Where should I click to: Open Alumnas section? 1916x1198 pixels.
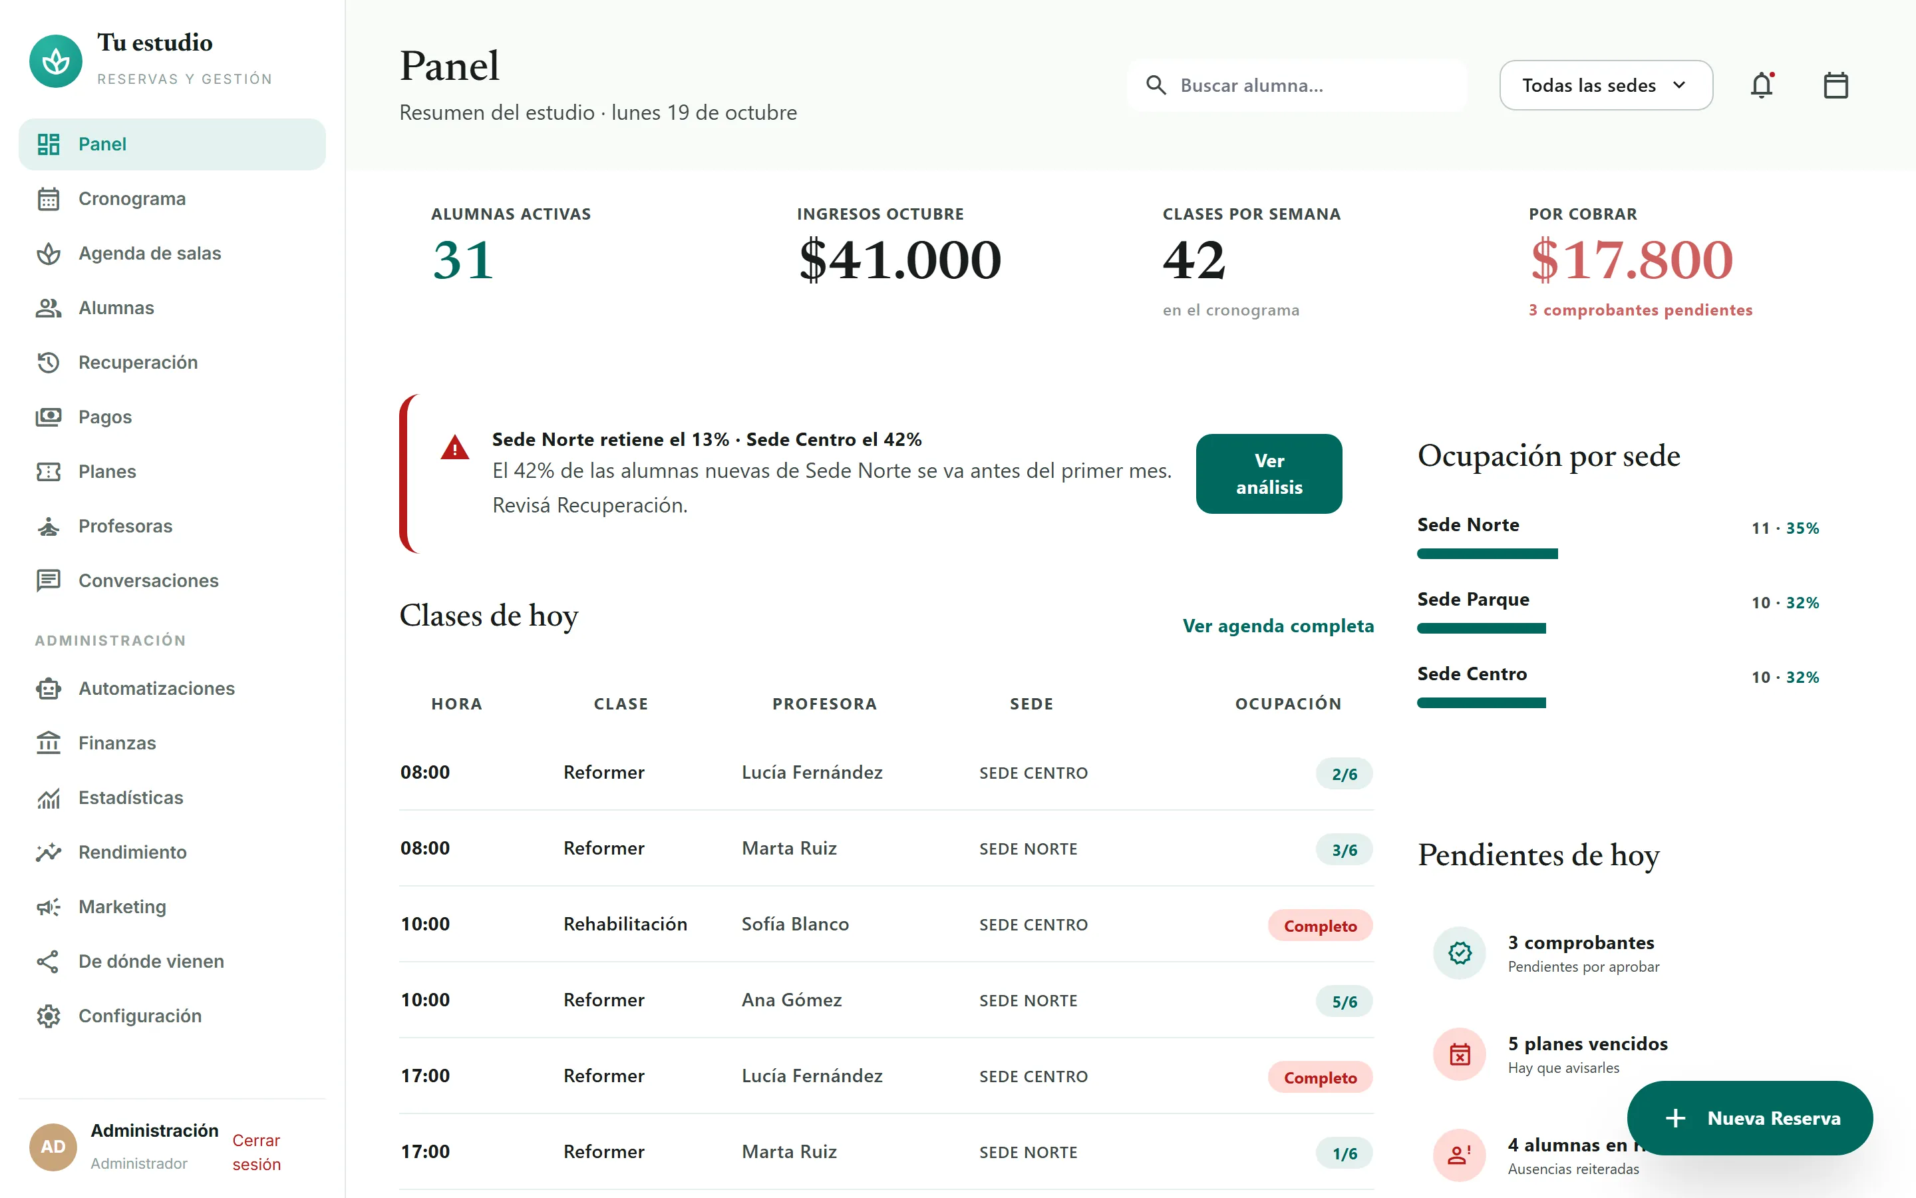coord(172,308)
